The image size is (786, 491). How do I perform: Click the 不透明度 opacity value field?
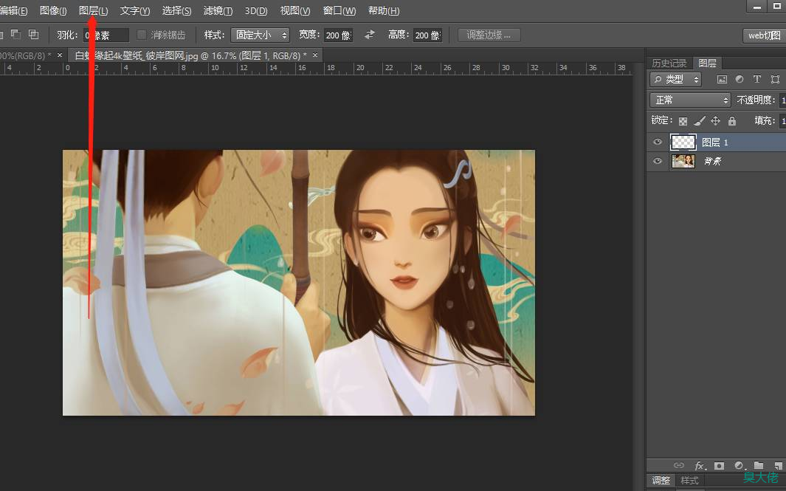point(782,100)
